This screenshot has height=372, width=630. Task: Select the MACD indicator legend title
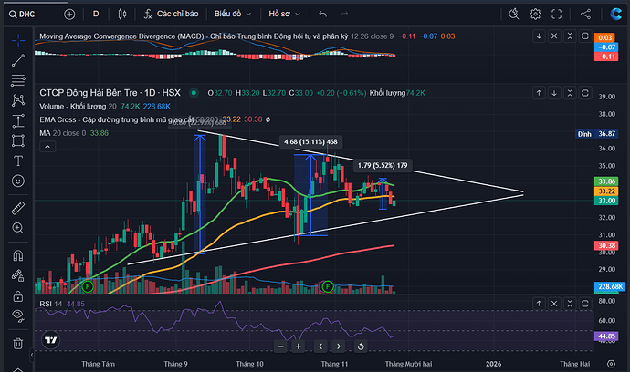194,36
